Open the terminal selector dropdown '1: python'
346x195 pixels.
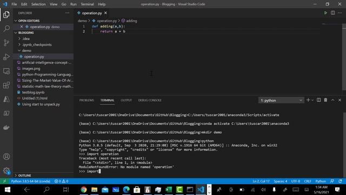[281, 100]
